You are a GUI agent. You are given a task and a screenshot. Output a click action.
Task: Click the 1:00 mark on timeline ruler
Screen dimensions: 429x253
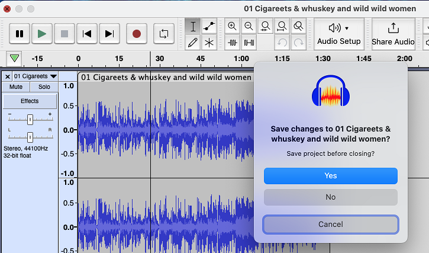click(x=241, y=59)
